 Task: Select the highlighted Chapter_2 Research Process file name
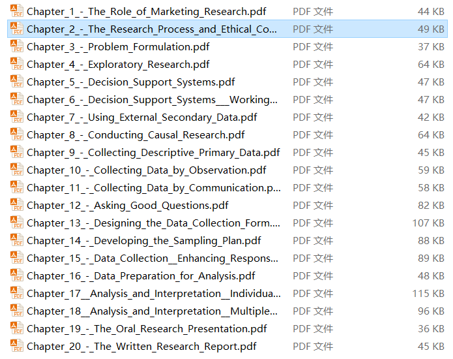(x=152, y=29)
